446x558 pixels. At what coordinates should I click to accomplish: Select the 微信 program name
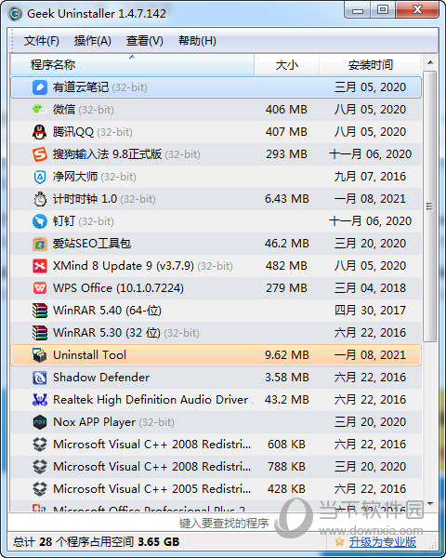coord(64,110)
